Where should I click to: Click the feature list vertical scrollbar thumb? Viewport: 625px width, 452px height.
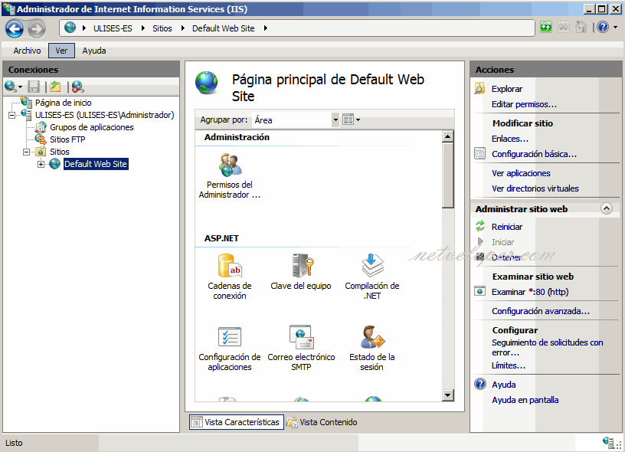point(447,175)
